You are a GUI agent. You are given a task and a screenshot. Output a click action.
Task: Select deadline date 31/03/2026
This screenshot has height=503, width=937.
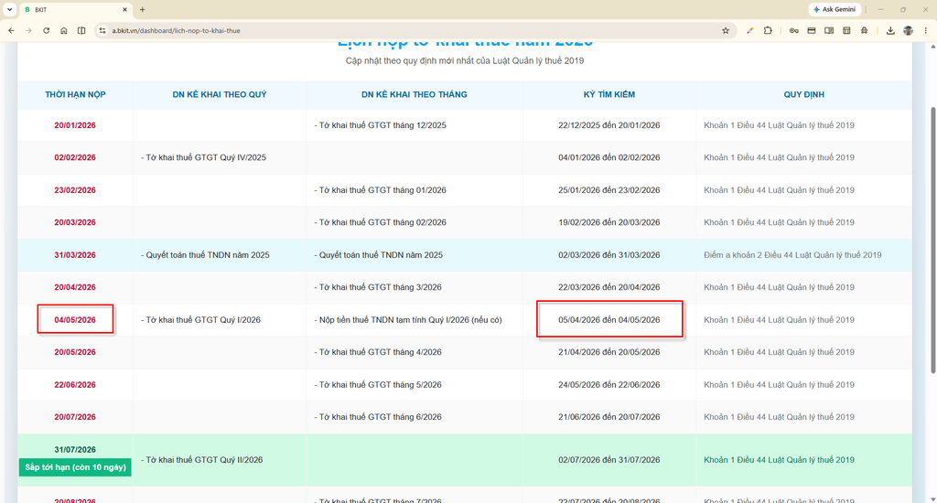pos(75,255)
